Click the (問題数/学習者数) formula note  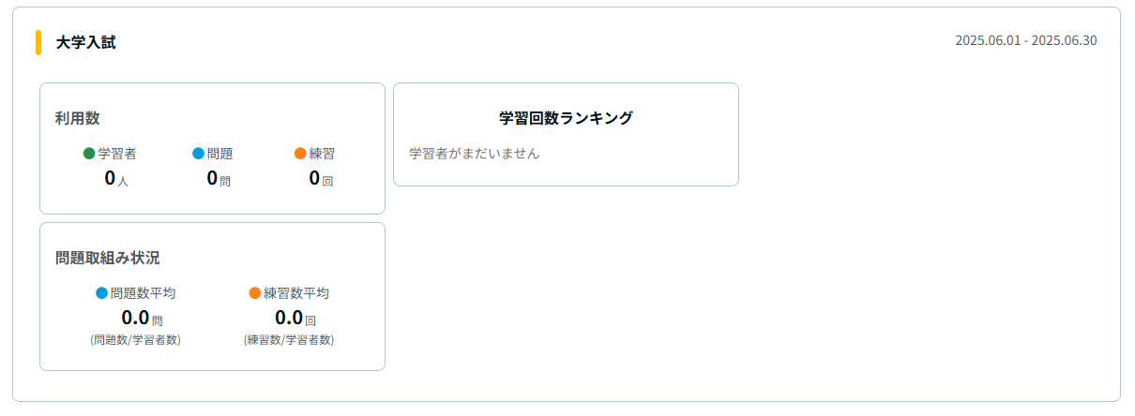136,340
